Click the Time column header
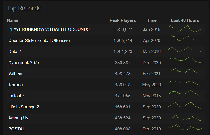 click(x=152, y=20)
